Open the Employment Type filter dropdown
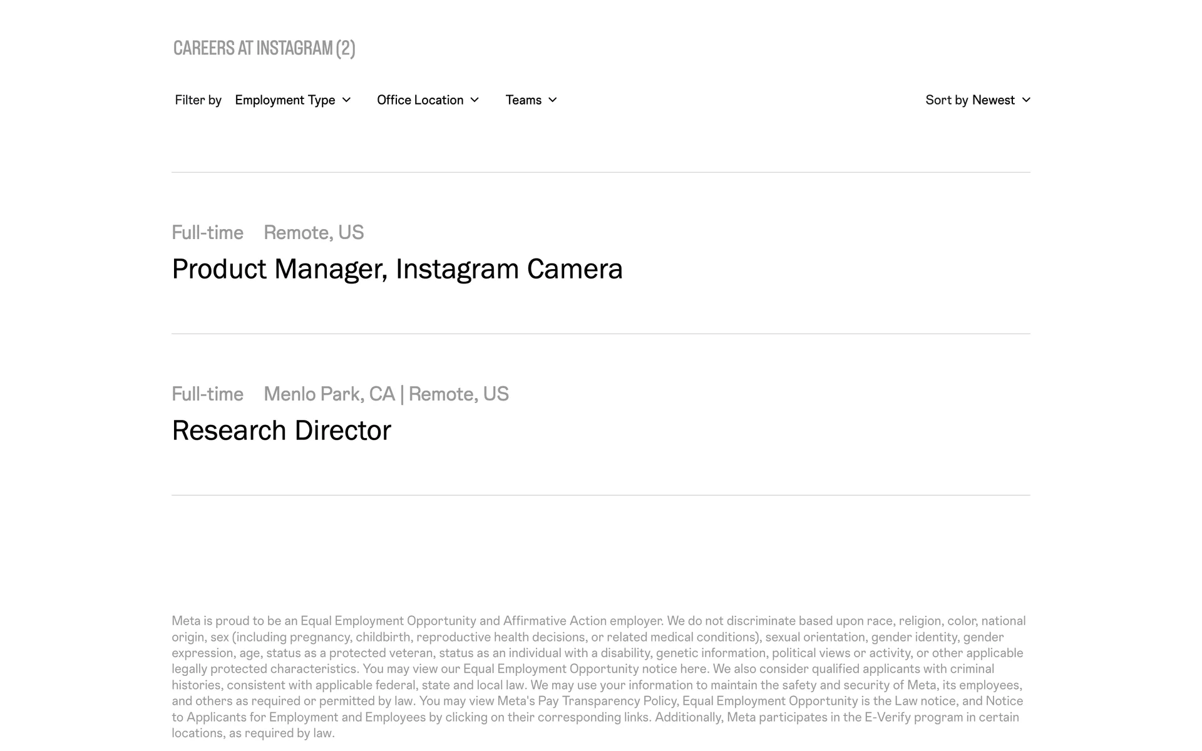This screenshot has height=751, width=1202. pos(285,100)
